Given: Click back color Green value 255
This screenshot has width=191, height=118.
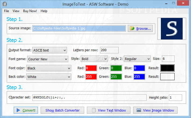Looking at the screenshot, I should coord(116,77).
